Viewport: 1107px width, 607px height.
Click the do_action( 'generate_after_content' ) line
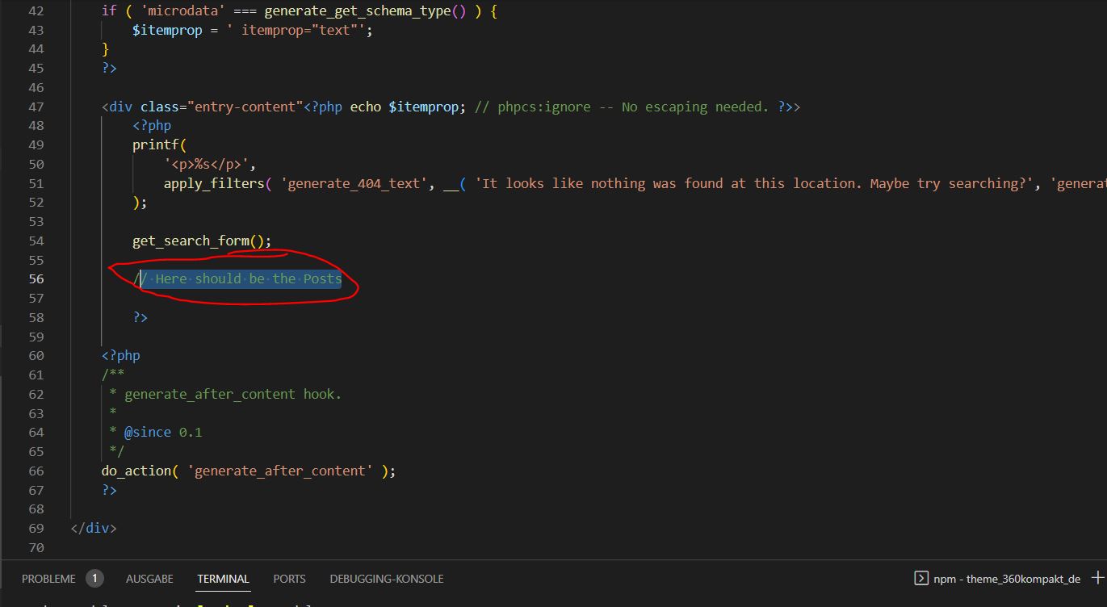(x=249, y=471)
